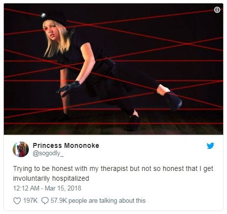Viewport: 227px width, 214px height.
Task: Open 57.9K people are talking about this
Action: click(x=98, y=201)
